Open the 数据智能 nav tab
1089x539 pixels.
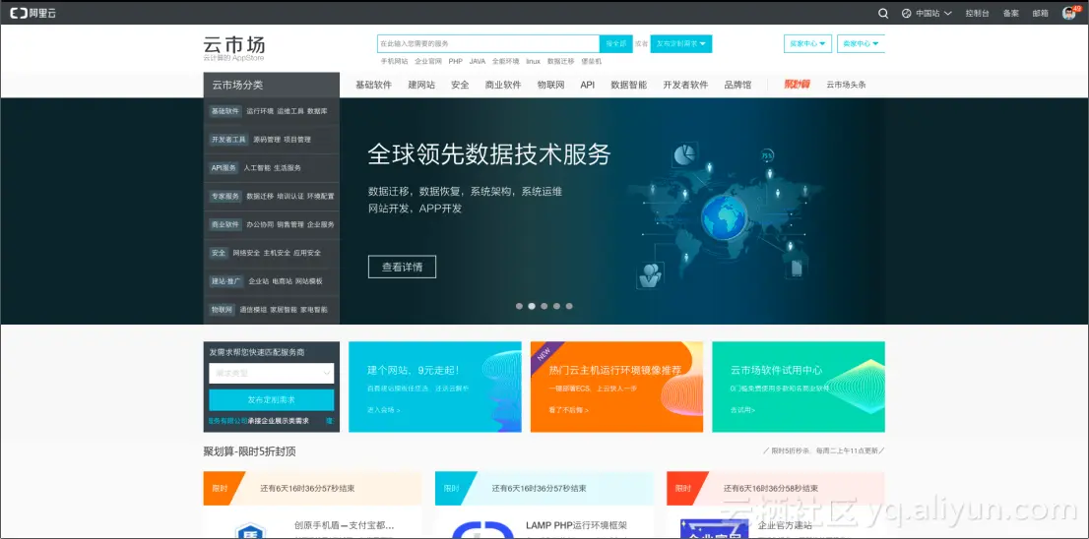[x=628, y=86]
